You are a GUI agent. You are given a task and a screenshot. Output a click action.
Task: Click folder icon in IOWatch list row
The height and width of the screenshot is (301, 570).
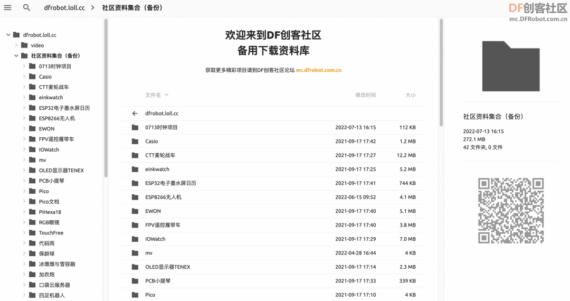coord(135,239)
